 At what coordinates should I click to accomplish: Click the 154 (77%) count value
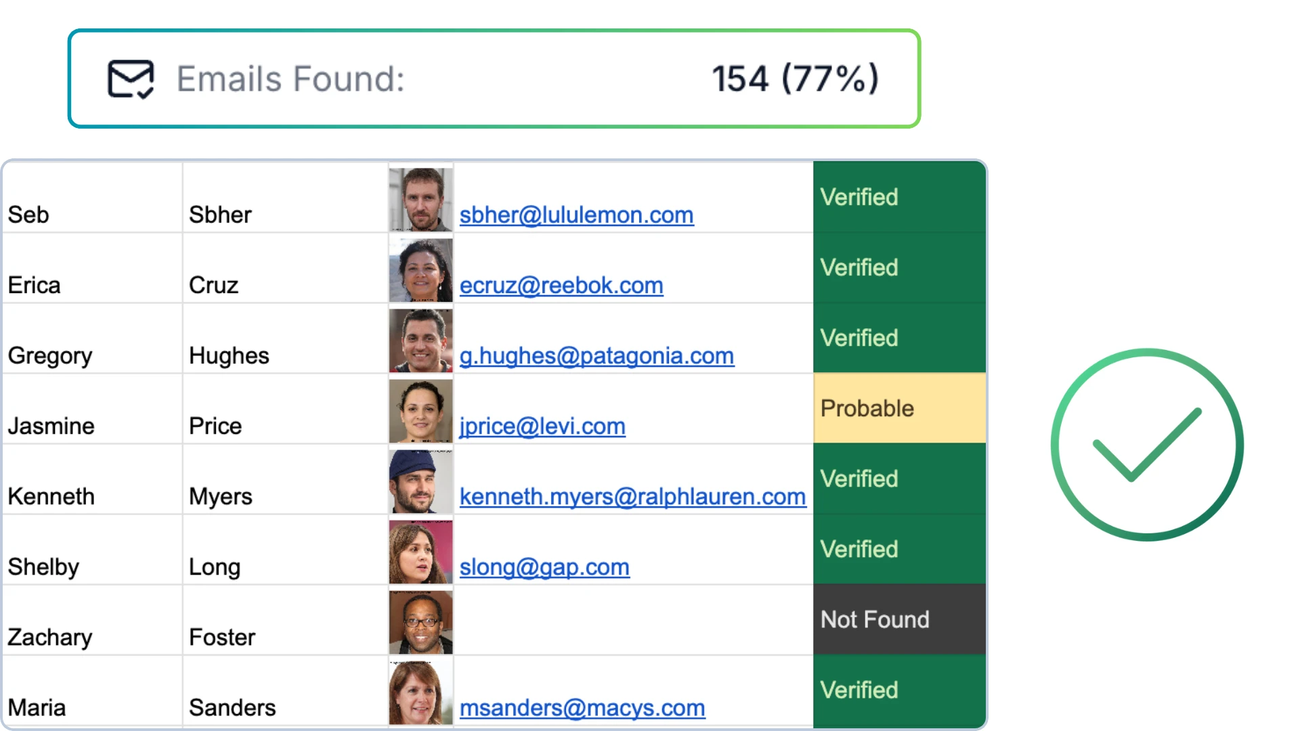(796, 79)
